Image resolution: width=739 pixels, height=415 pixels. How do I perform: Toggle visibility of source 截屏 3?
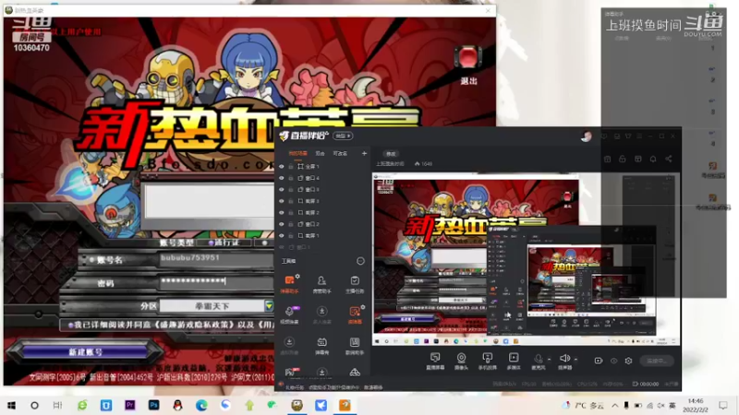[x=282, y=201]
